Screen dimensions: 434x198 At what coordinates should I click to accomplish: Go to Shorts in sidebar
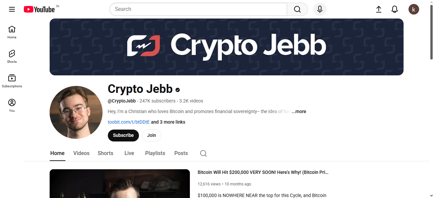tap(12, 57)
